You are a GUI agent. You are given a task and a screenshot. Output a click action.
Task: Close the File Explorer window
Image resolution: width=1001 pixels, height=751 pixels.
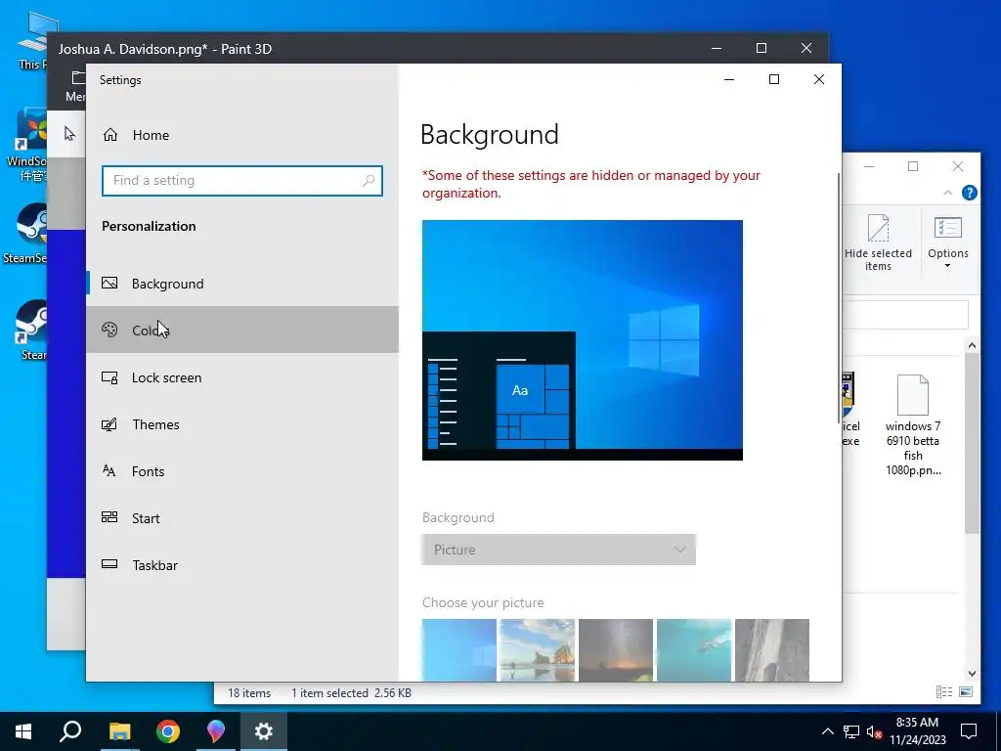958,166
